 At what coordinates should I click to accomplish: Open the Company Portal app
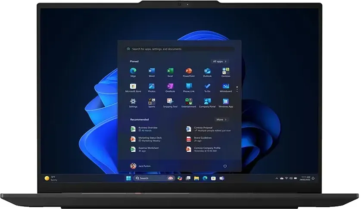[x=207, y=103]
